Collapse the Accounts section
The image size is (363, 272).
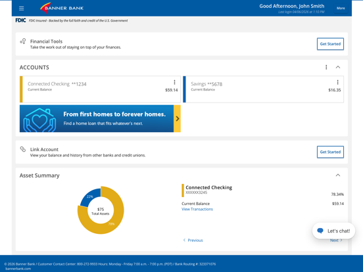338,67
